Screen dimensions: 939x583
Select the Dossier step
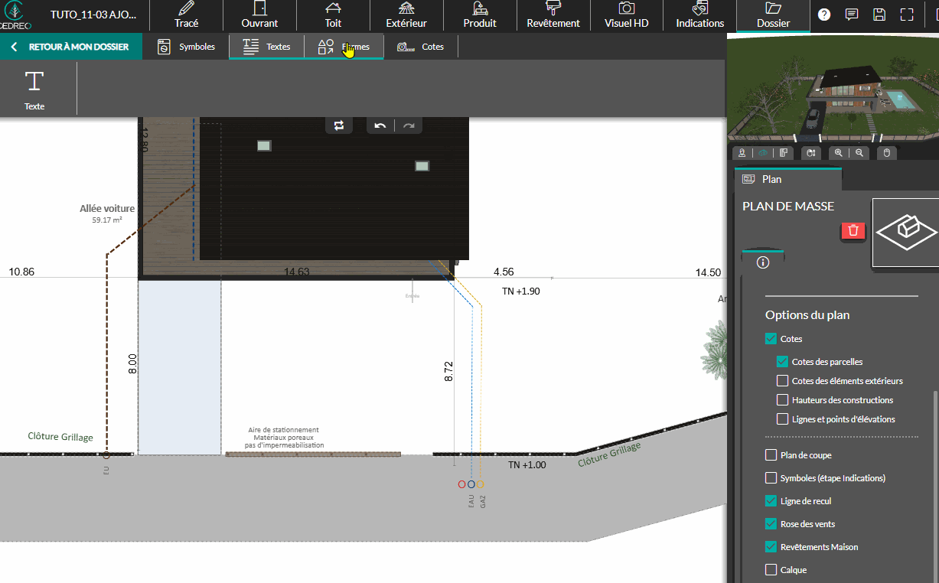pos(773,16)
